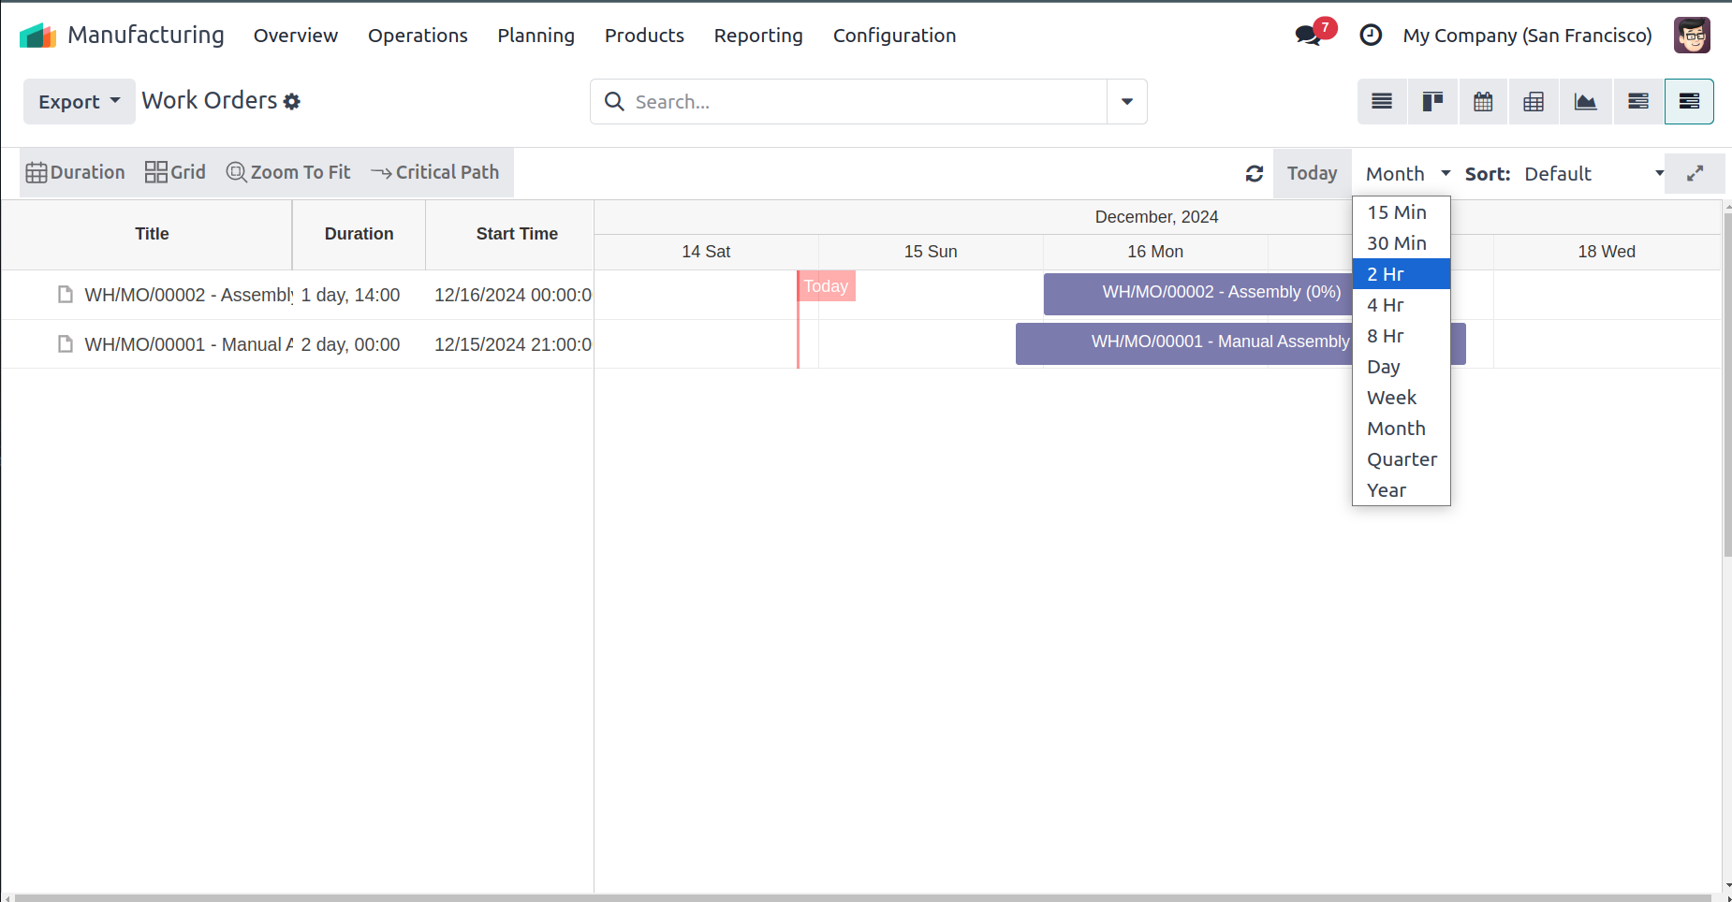Viewport: 1732px width, 902px height.
Task: Choose Quarter in the scale menu
Action: (1401, 459)
